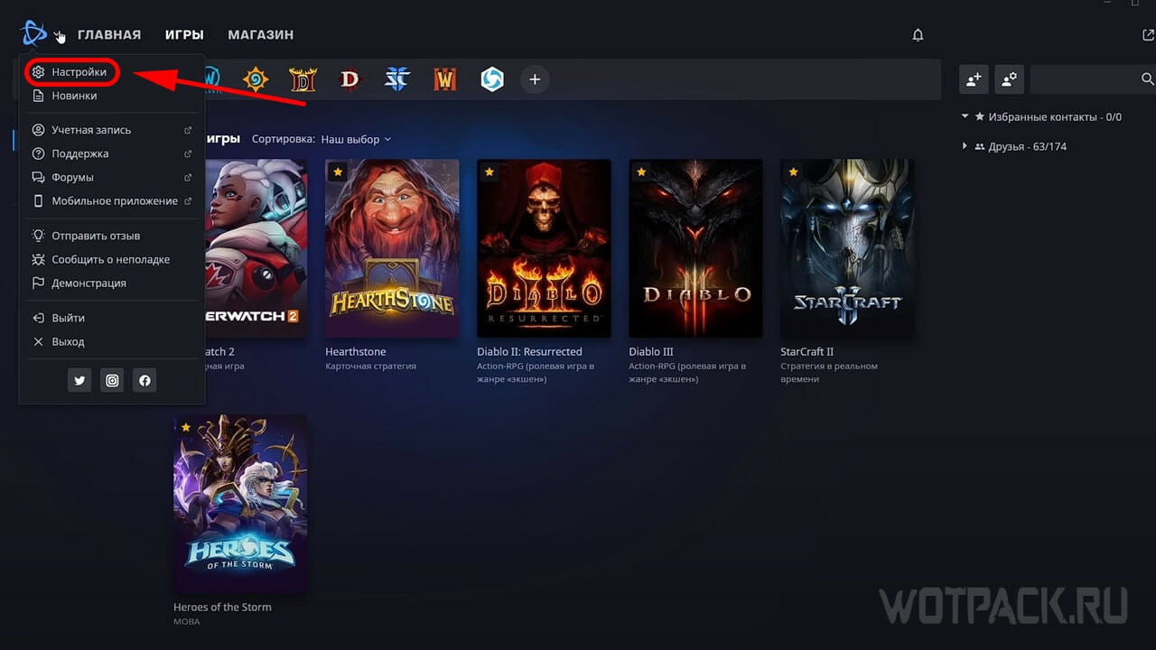The width and height of the screenshot is (1156, 650).
Task: Open the Battle.net logo menu
Action: (x=34, y=34)
